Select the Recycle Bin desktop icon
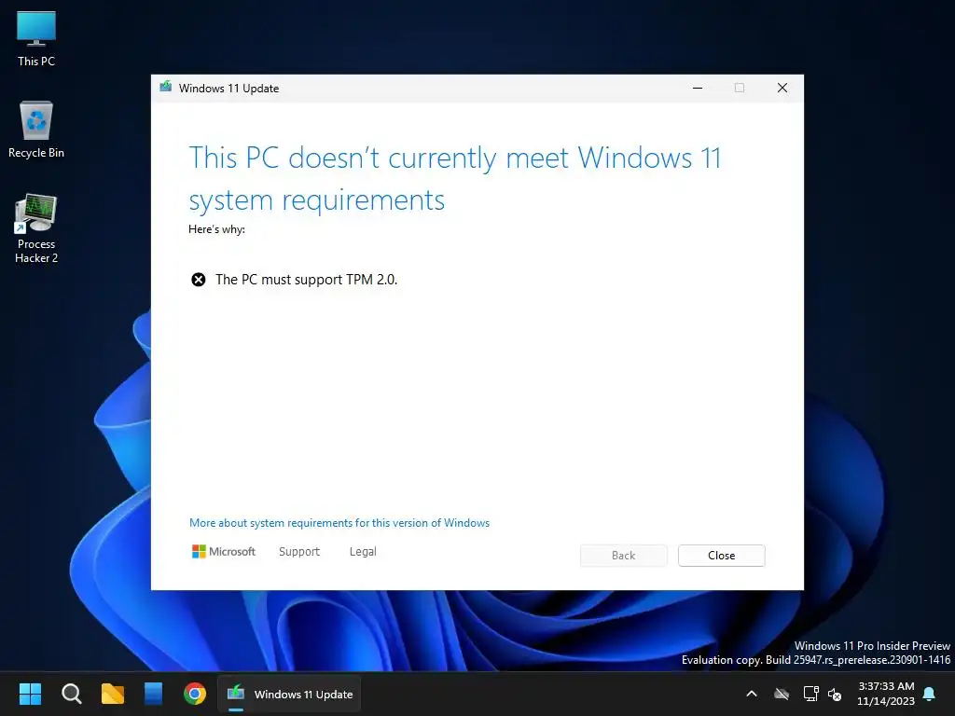Image resolution: width=955 pixels, height=716 pixels. click(36, 130)
